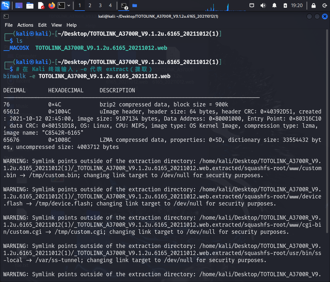
Task: Open the Help menu
Action: tap(72, 25)
